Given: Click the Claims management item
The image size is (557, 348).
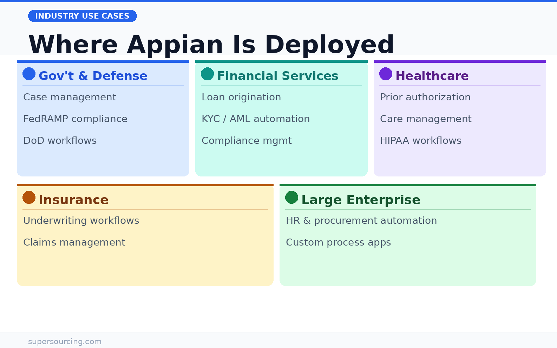Looking at the screenshot, I should click(x=74, y=242).
